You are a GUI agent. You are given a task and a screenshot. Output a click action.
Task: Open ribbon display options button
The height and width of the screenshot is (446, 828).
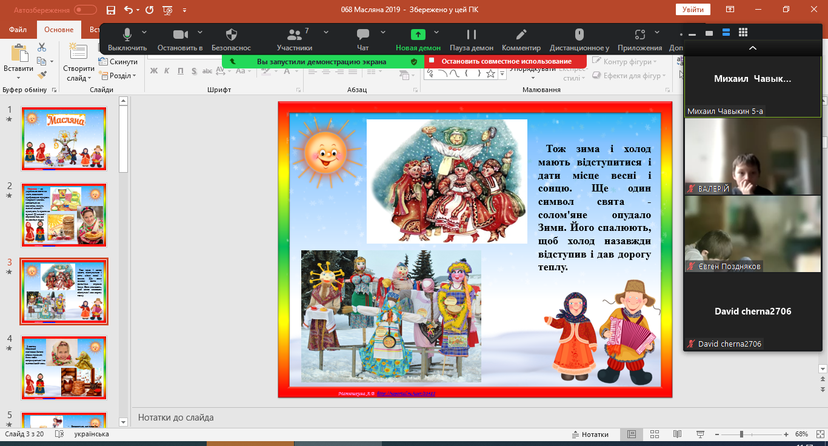(730, 10)
